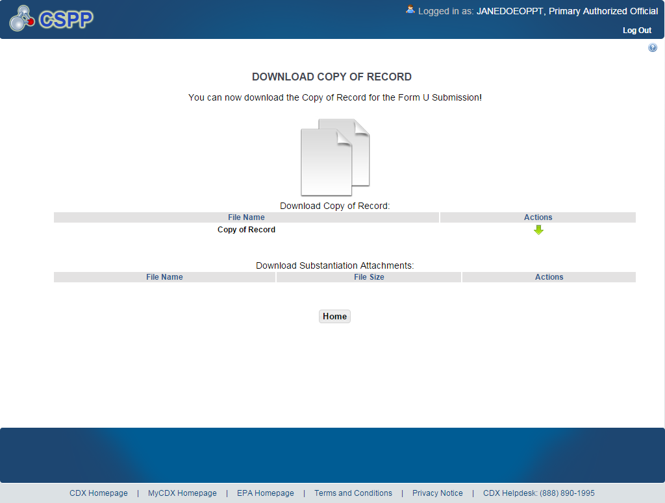665x503 pixels.
Task: Click the user avatar icon beside 'Logged in as'
Action: (410, 10)
